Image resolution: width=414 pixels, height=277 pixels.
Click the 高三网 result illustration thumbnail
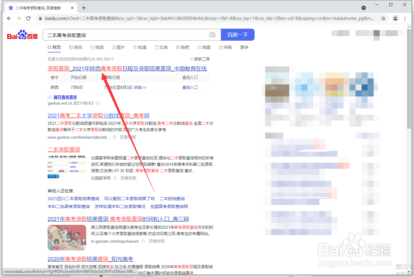[x=67, y=238]
